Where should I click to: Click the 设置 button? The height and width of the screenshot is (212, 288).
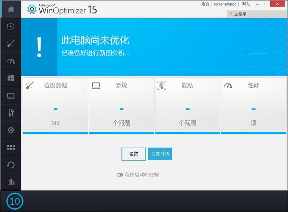pos(133,154)
